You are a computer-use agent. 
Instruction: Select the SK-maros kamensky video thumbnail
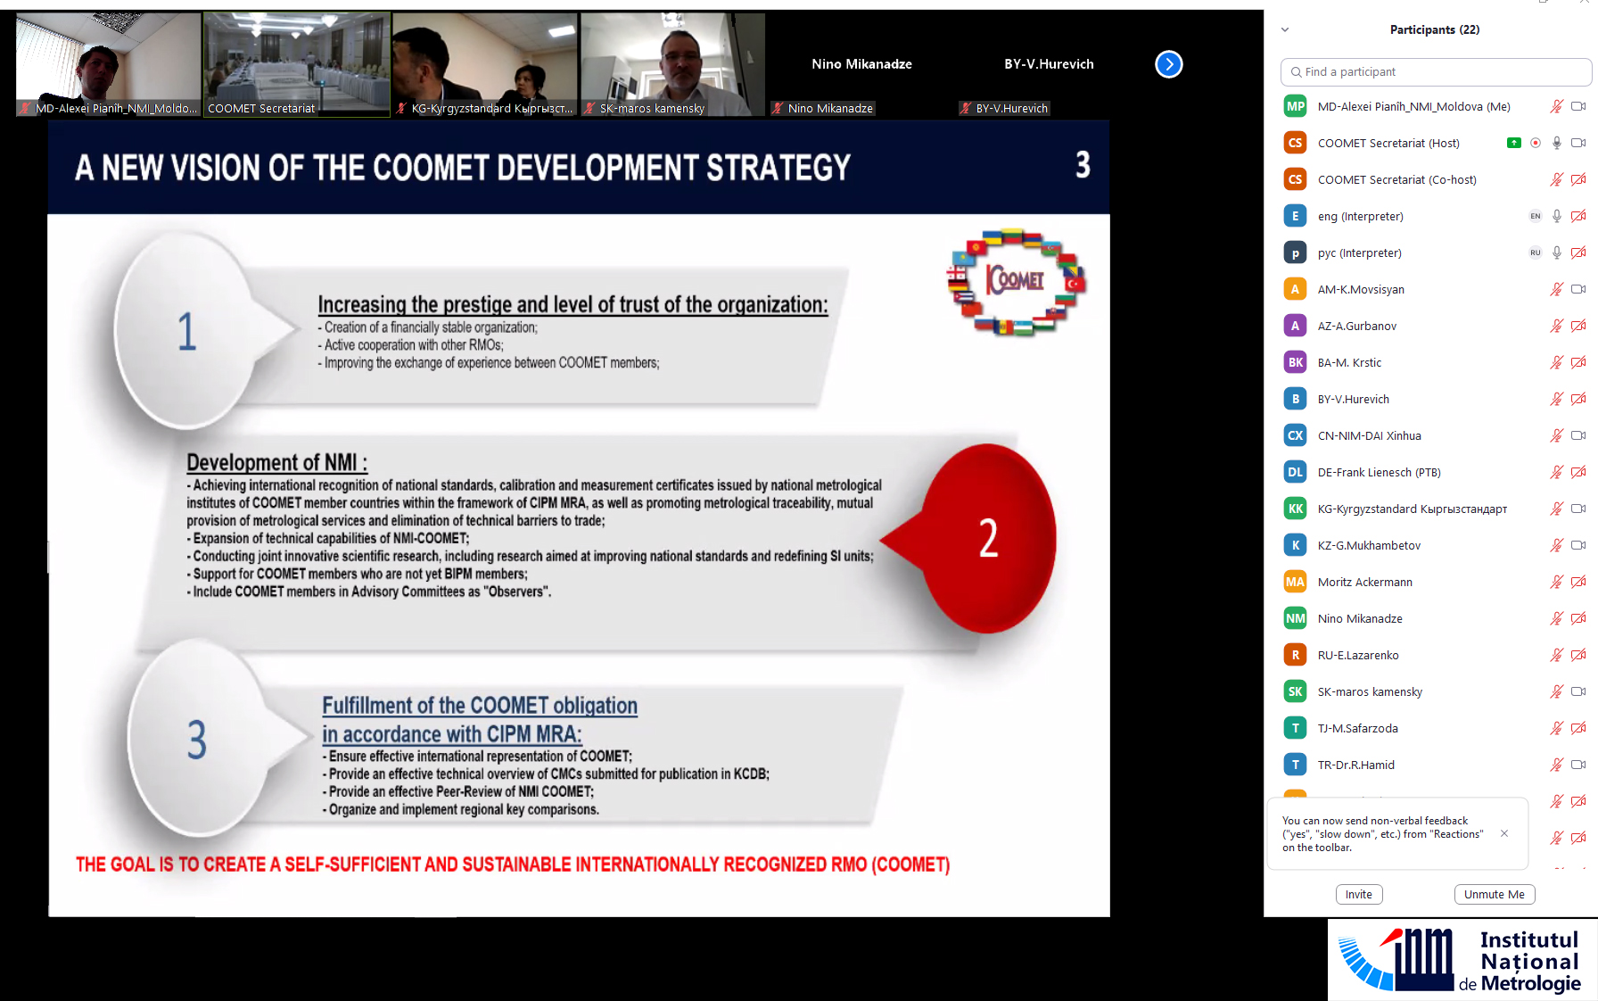[672, 64]
